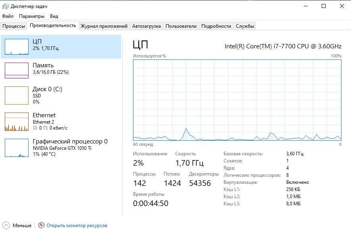
Task: Click the Виртуализация value Включено
Action: click(x=297, y=182)
